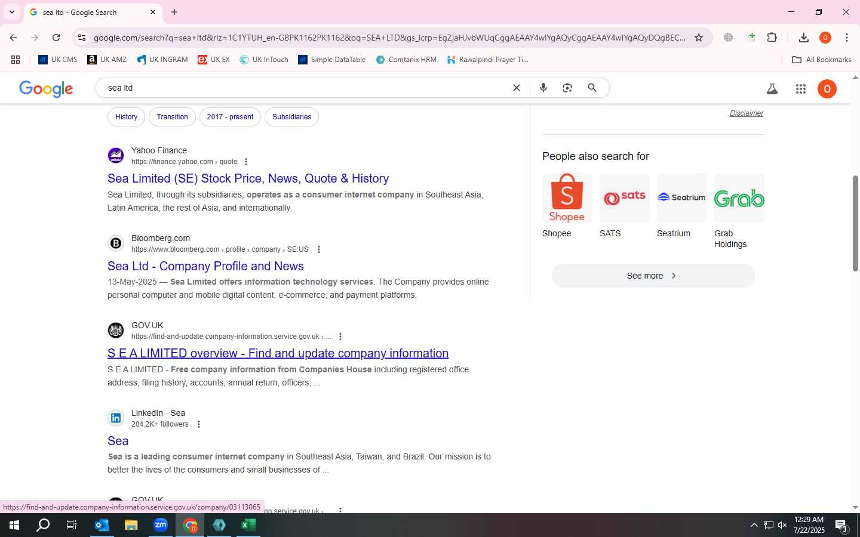860x537 pixels.
Task: Click into the Google search input field
Action: (x=305, y=88)
